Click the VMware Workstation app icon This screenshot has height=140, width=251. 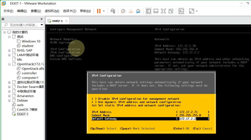4,3
